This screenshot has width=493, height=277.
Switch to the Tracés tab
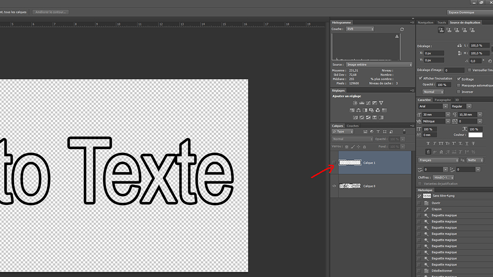[441, 23]
